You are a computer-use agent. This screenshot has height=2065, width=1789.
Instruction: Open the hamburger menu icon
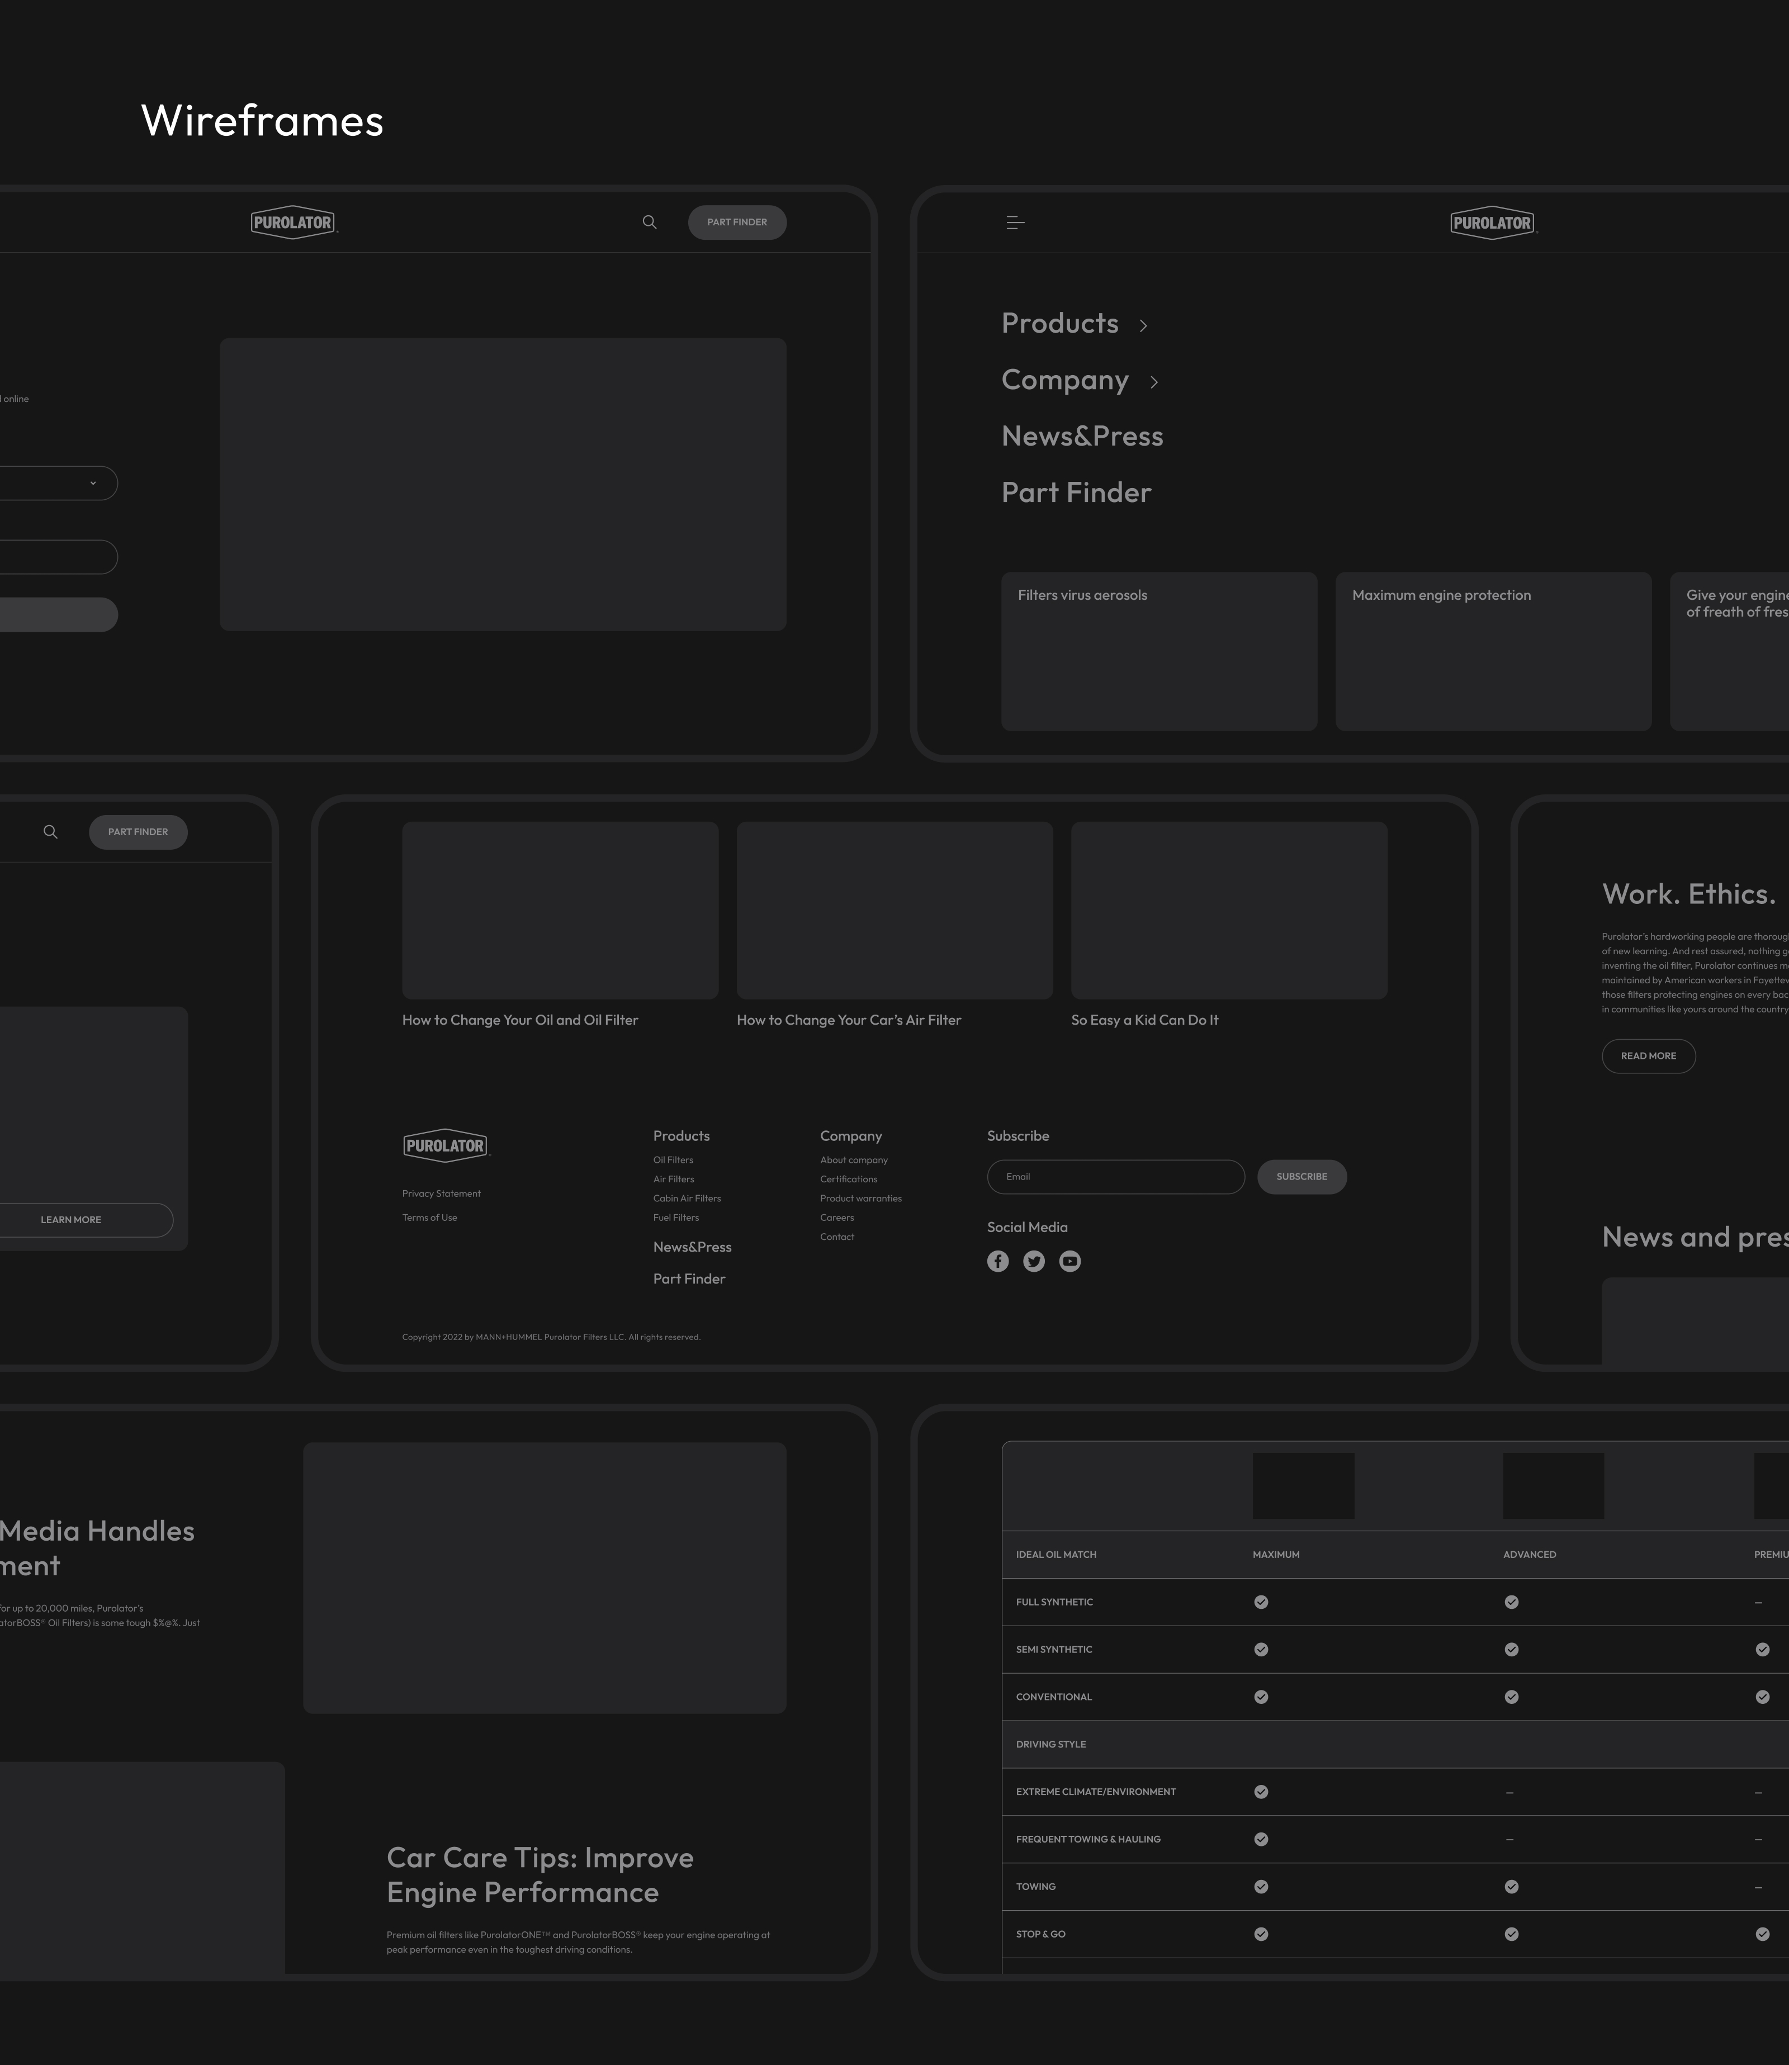(x=1014, y=222)
